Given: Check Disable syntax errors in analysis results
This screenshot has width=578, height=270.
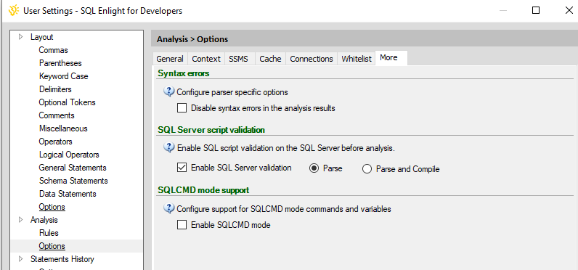Looking at the screenshot, I should [x=182, y=108].
